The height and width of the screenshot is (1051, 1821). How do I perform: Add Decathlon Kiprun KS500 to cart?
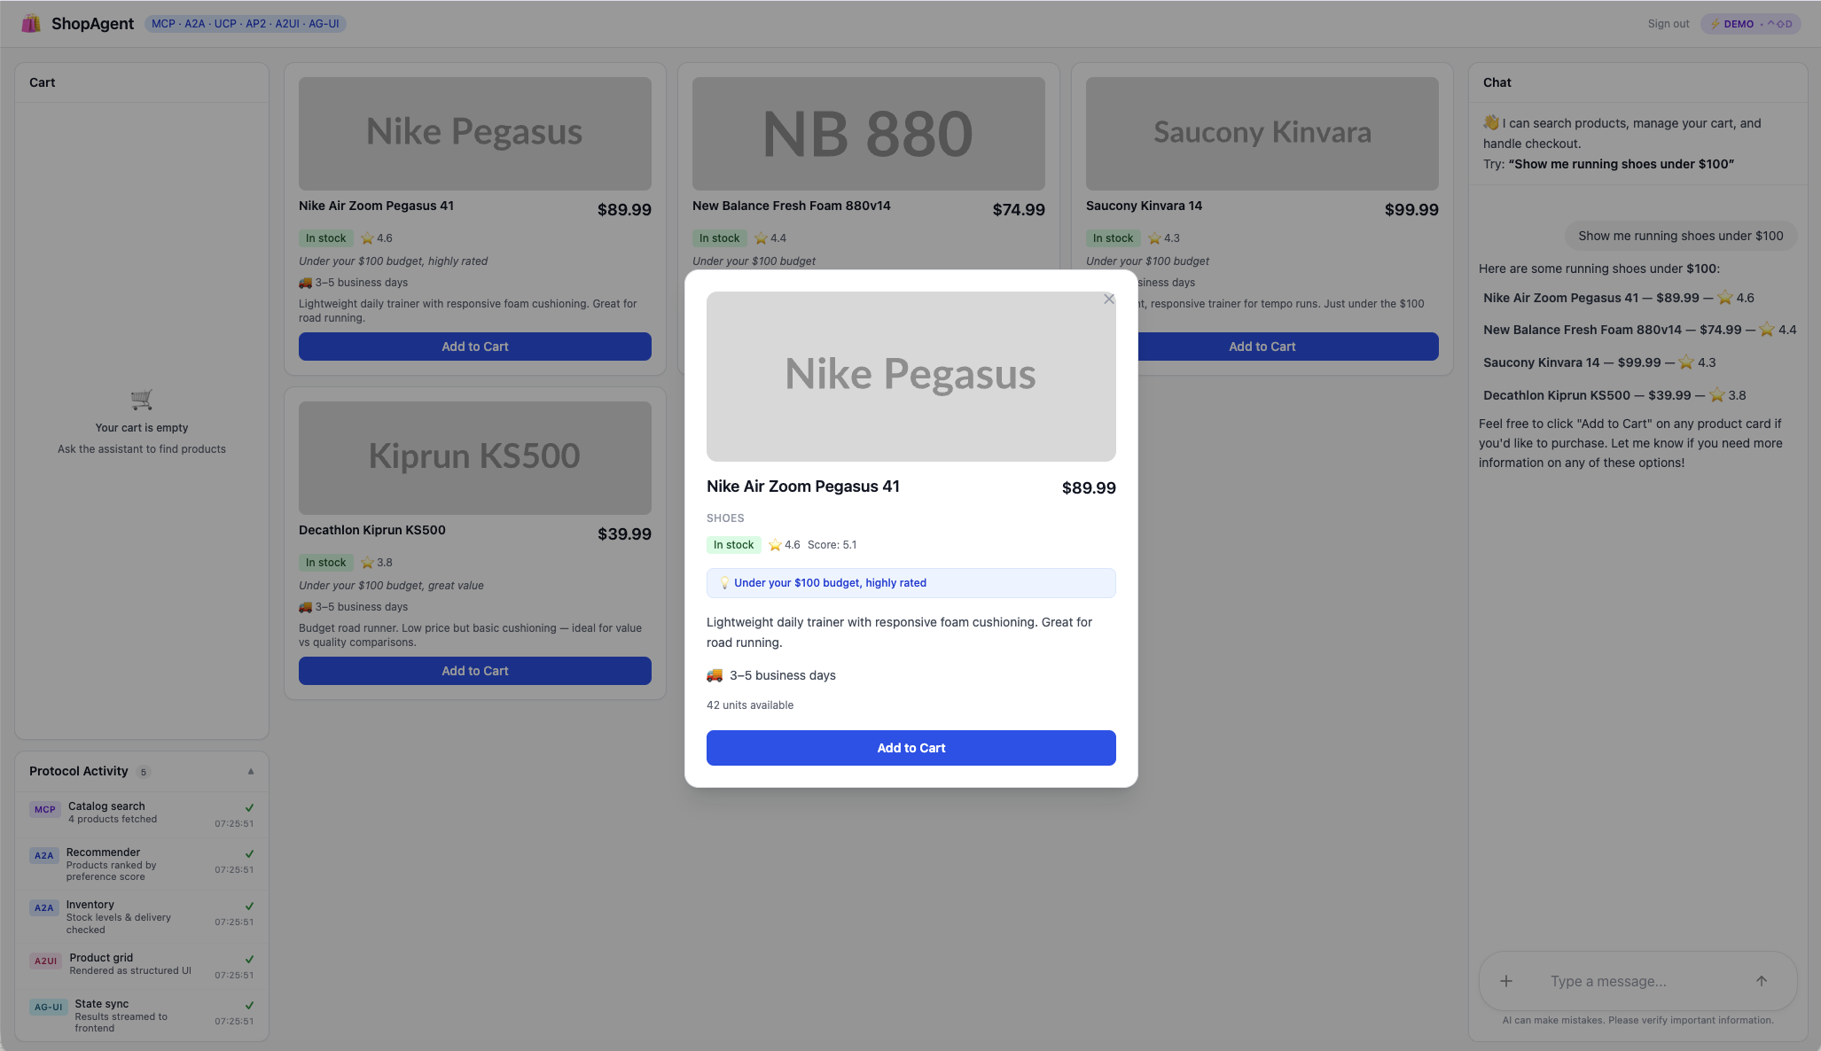click(x=474, y=671)
